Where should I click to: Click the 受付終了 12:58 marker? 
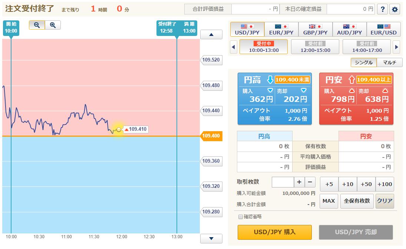[x=167, y=28]
